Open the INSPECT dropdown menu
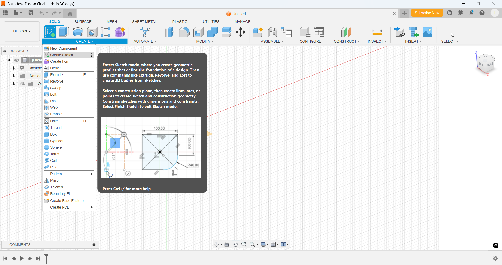Image resolution: width=502 pixels, height=265 pixels. [377, 41]
